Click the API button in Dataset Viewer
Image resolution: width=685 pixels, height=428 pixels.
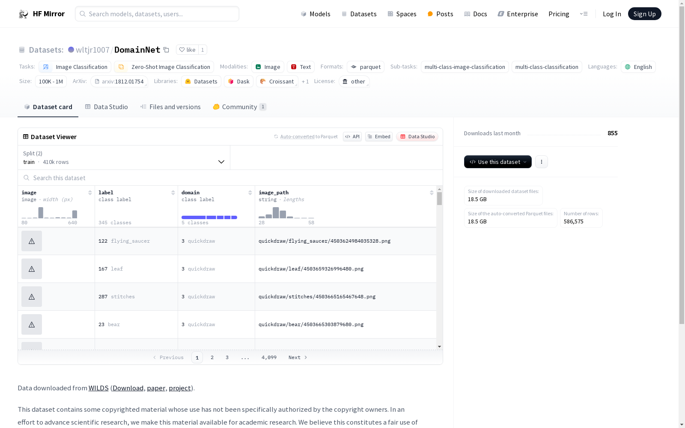pos(352,137)
